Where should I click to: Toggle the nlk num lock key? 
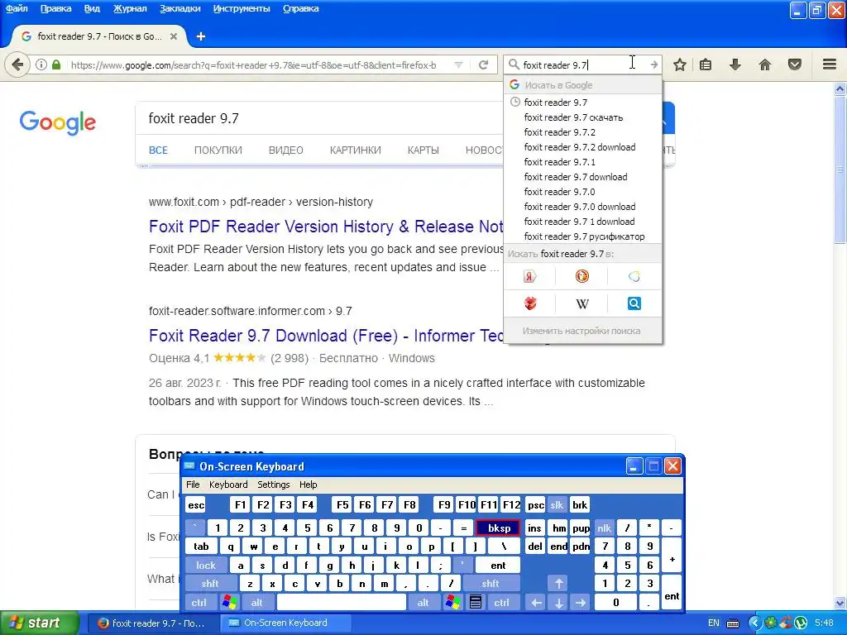coord(604,528)
